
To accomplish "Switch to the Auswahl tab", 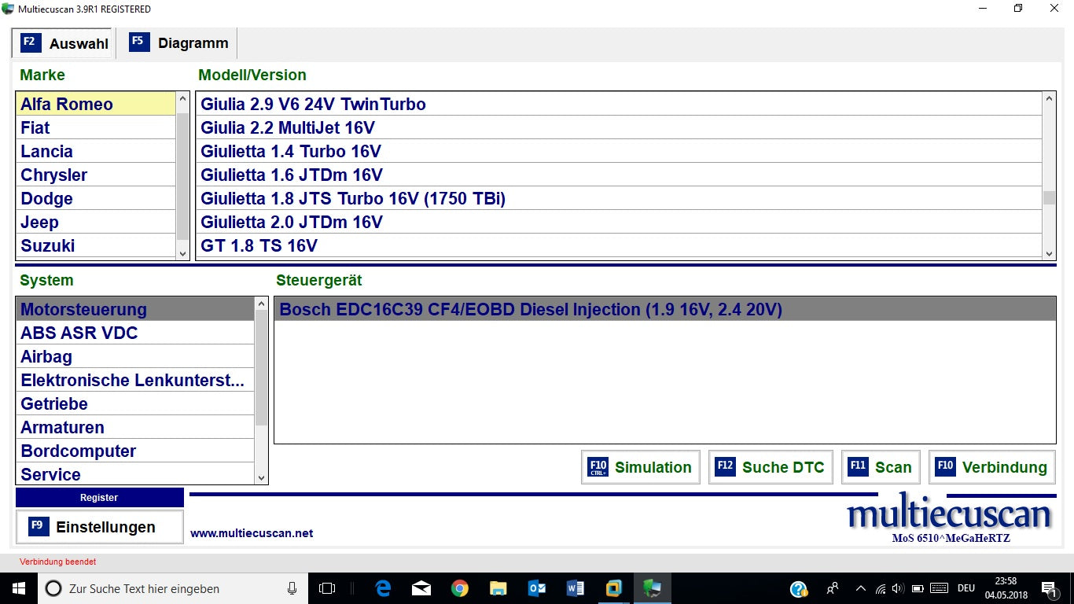I will [64, 43].
